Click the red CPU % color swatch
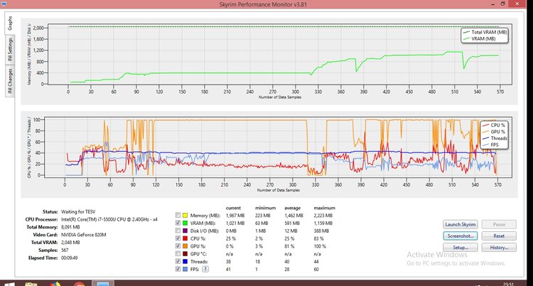The width and height of the screenshot is (533, 286). pos(185,238)
